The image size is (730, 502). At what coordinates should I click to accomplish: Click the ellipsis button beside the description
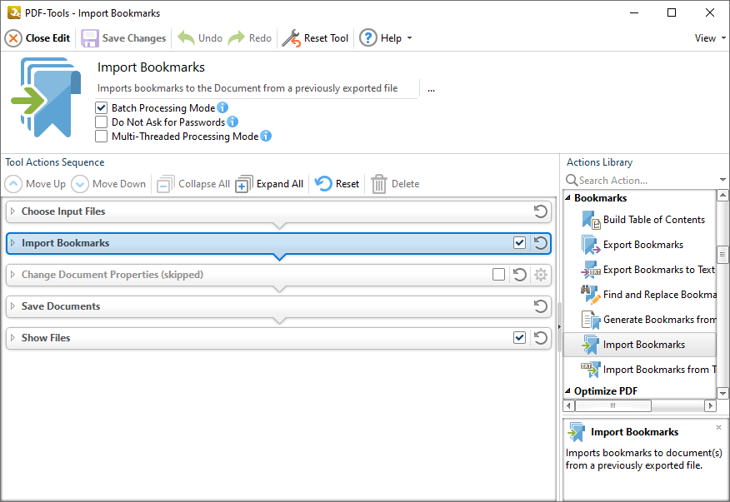pyautogui.click(x=431, y=88)
